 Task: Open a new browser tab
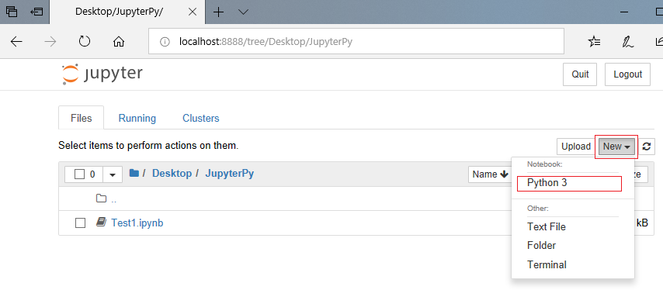coord(218,12)
